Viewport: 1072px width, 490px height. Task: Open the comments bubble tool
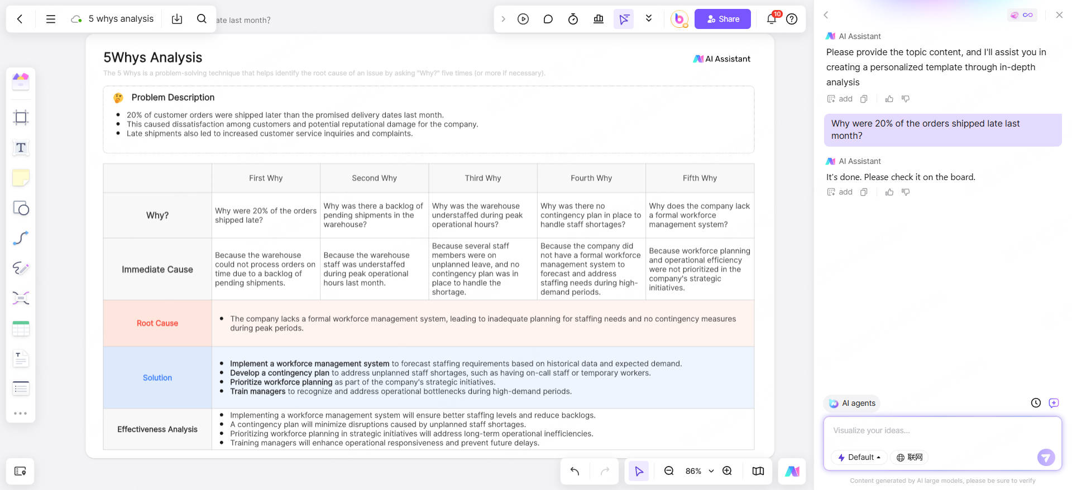point(548,19)
